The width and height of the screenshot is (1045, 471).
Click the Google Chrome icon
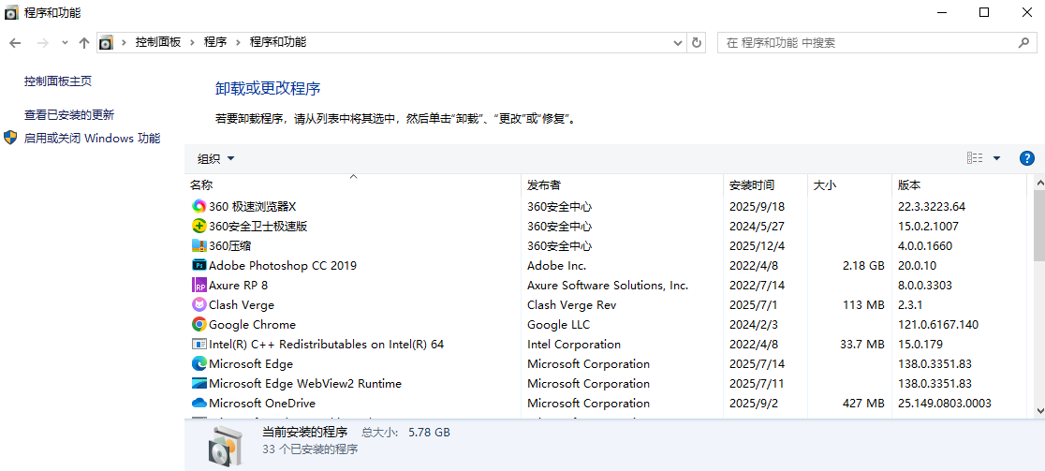199,324
